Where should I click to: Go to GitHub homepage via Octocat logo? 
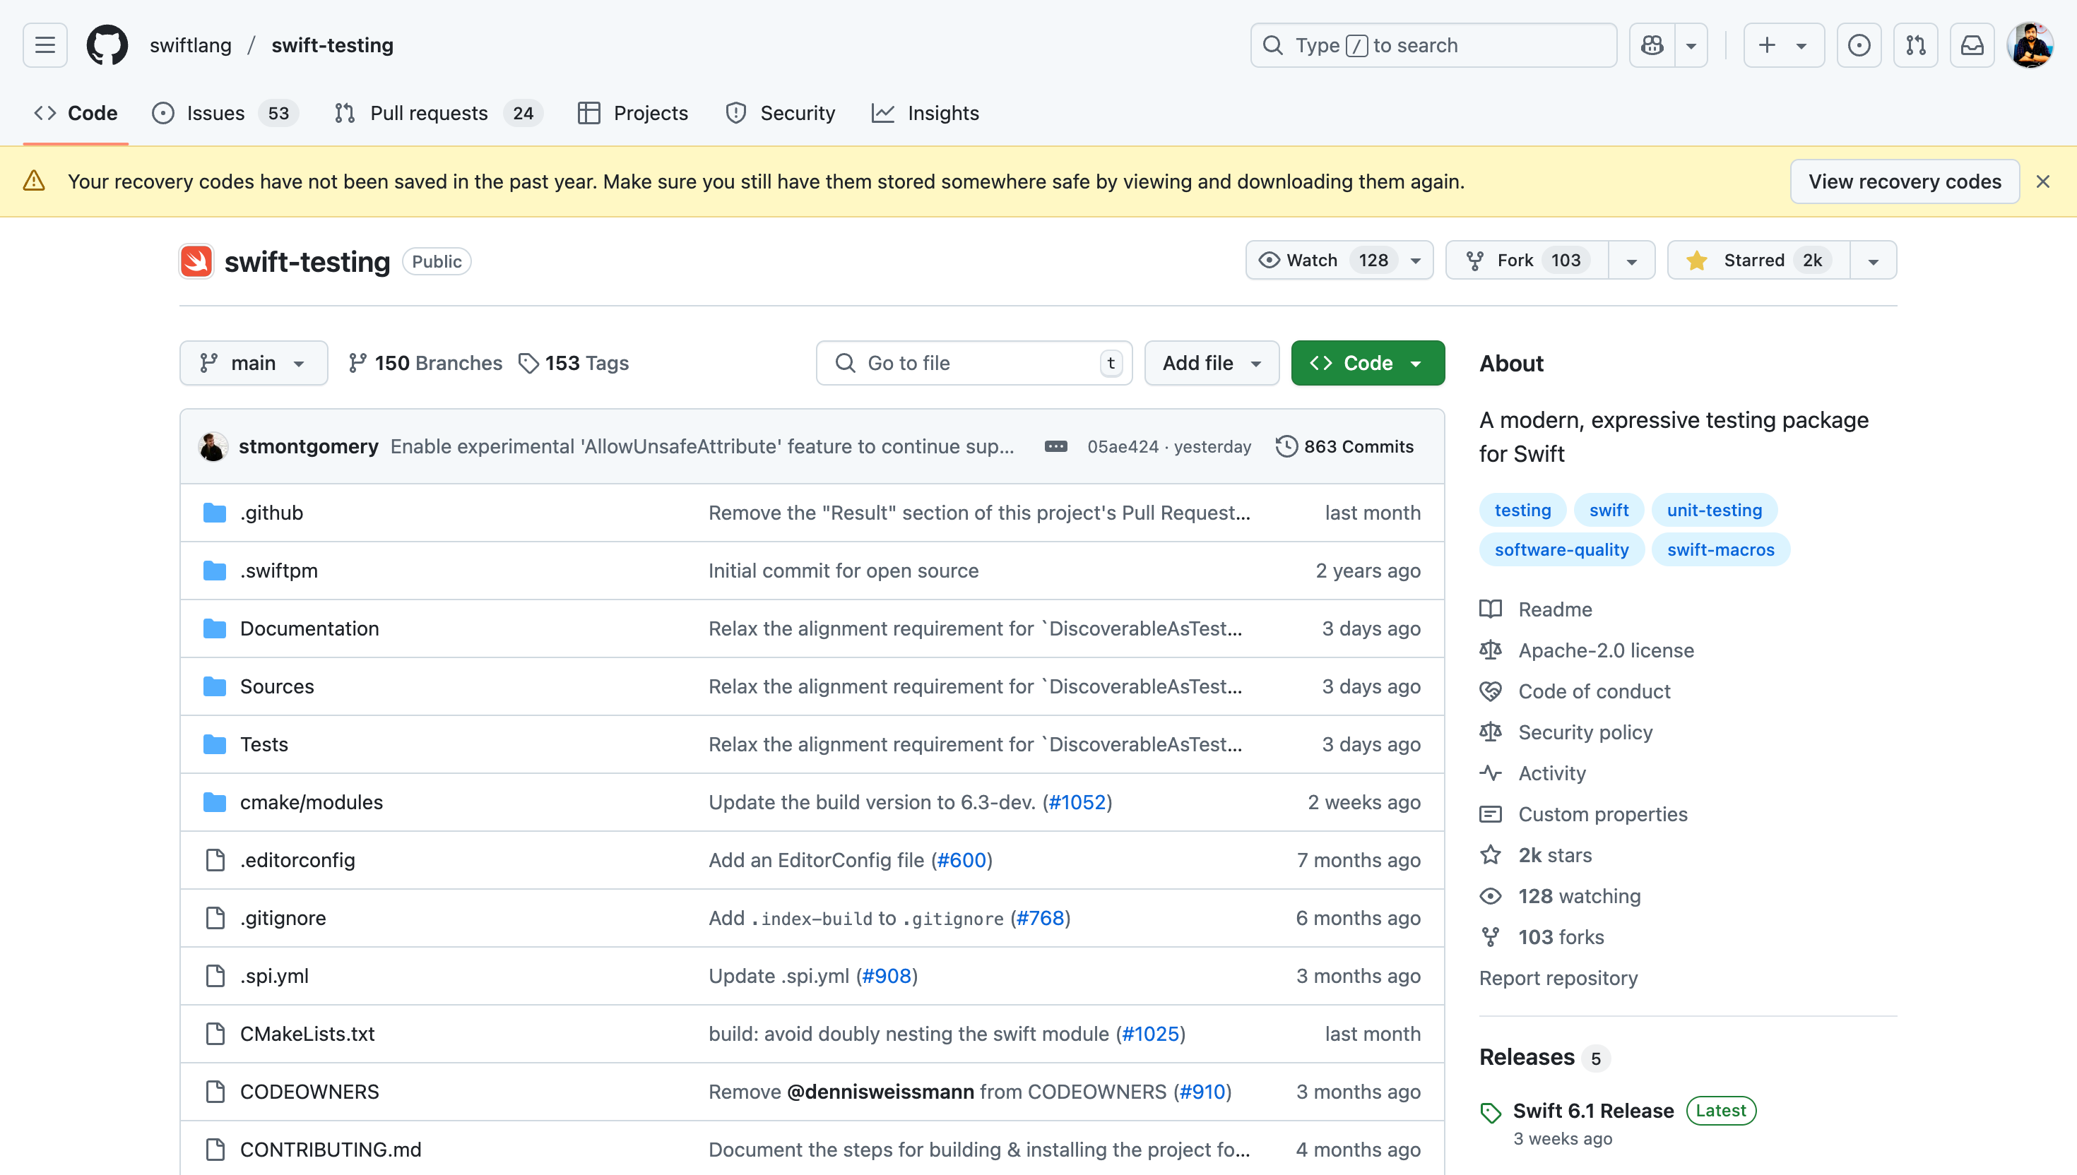pos(107,45)
